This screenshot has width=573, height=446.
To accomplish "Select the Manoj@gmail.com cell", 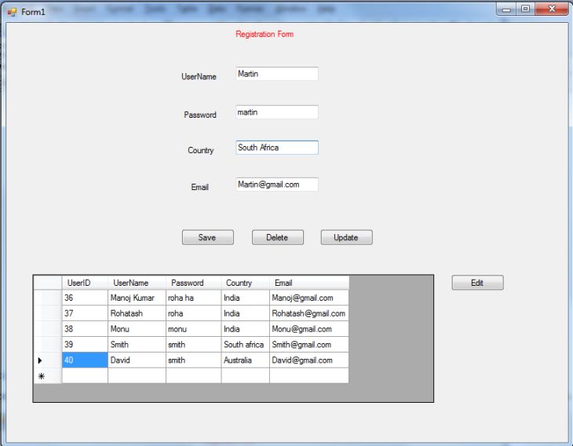I will click(309, 298).
